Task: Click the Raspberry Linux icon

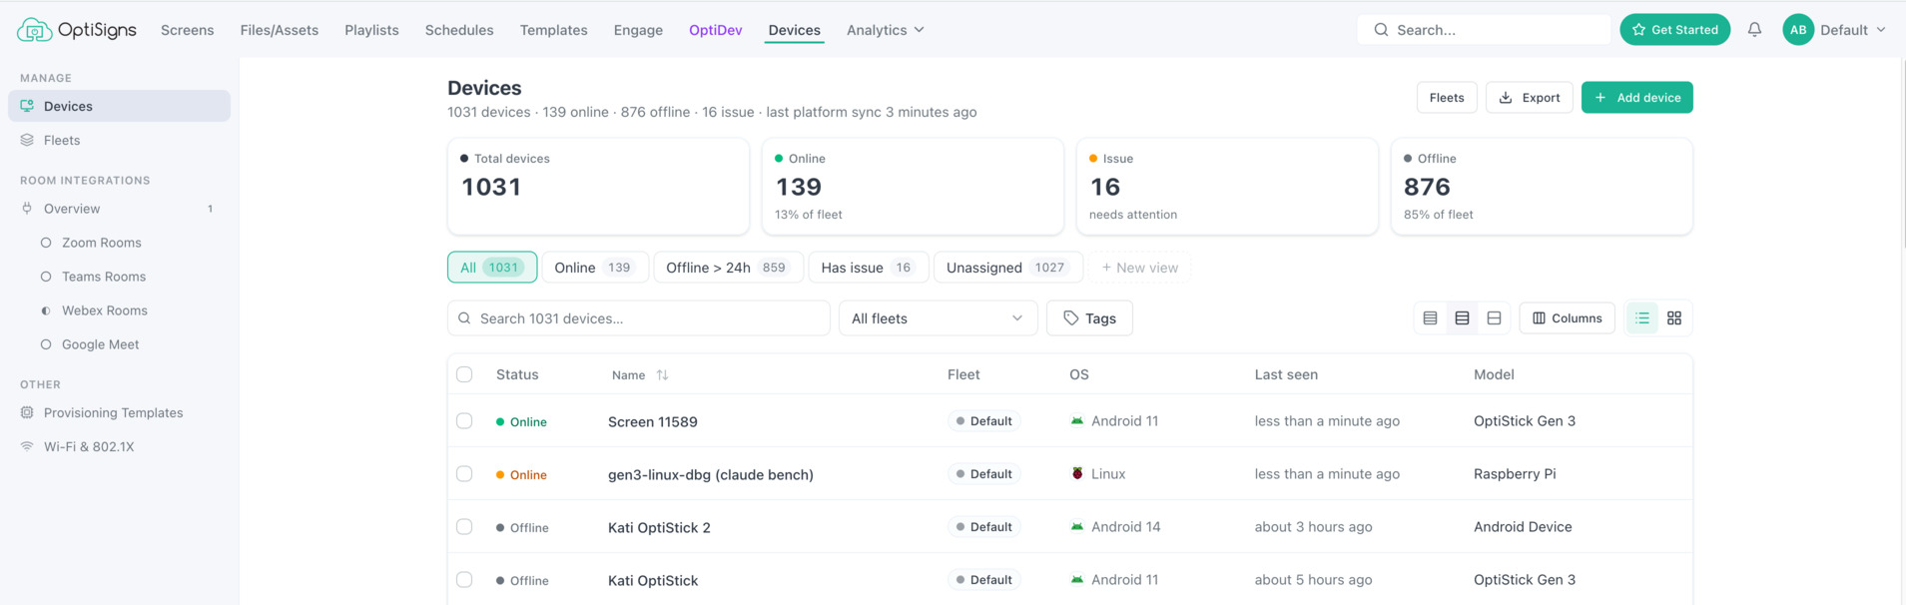Action: pyautogui.click(x=1077, y=474)
